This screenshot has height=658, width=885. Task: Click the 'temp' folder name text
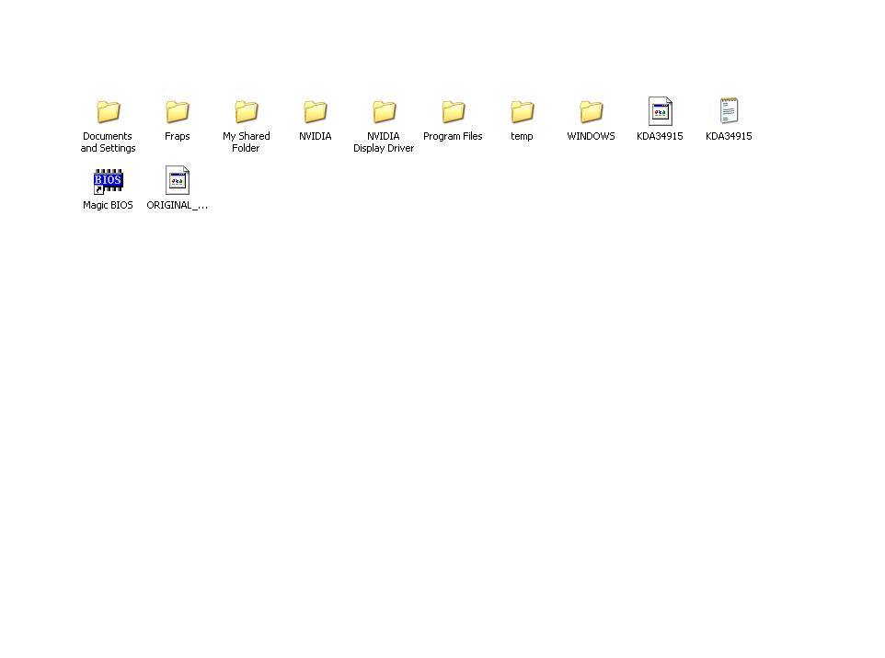tap(522, 137)
